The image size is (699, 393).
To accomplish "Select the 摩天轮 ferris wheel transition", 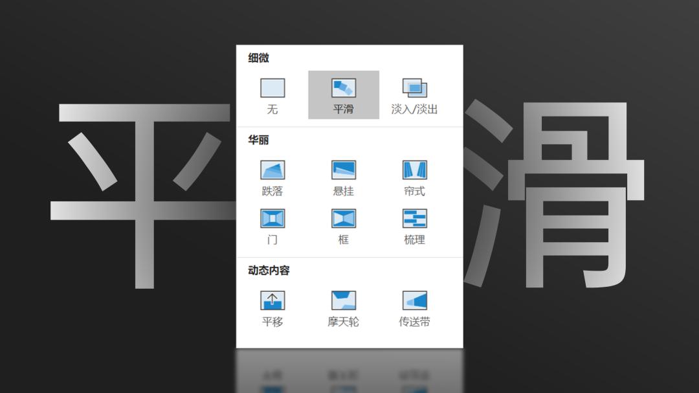I will point(343,300).
